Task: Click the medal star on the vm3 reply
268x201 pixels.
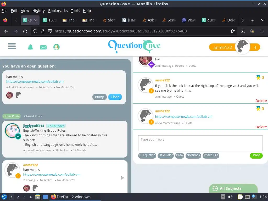Action: click(258, 77)
